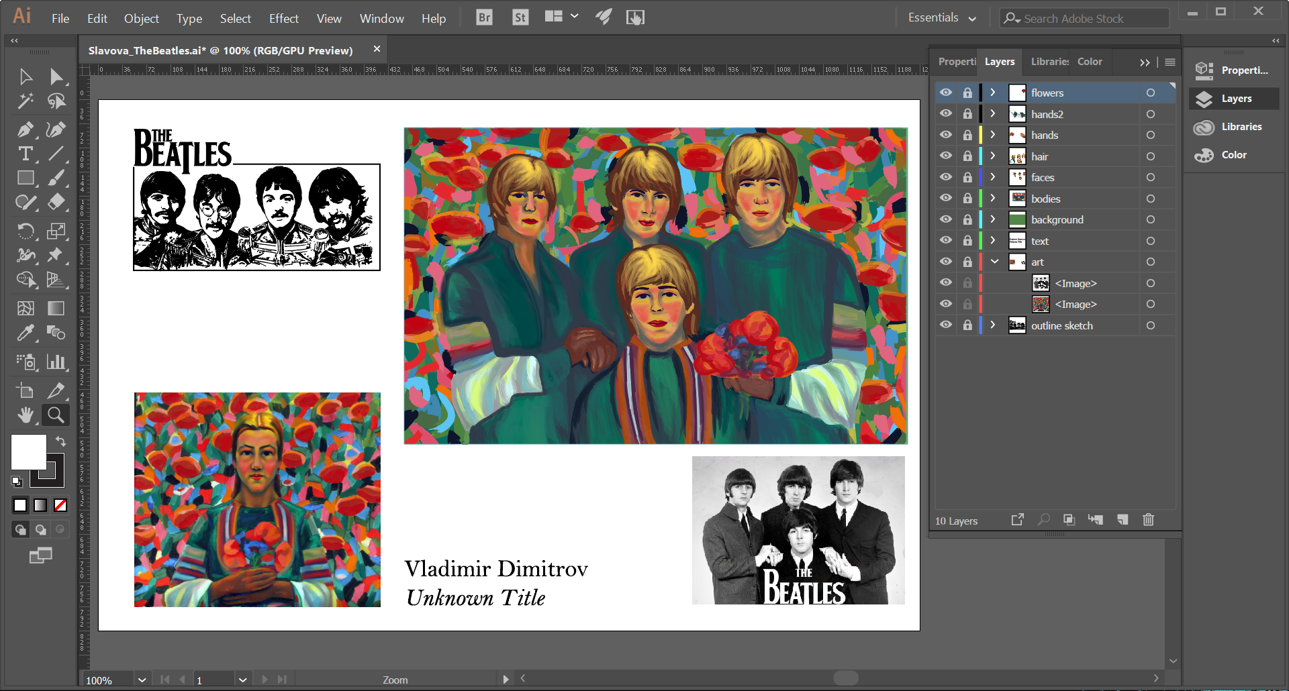Viewport: 1289px width, 691px height.
Task: Hide the background layer
Action: click(x=946, y=219)
